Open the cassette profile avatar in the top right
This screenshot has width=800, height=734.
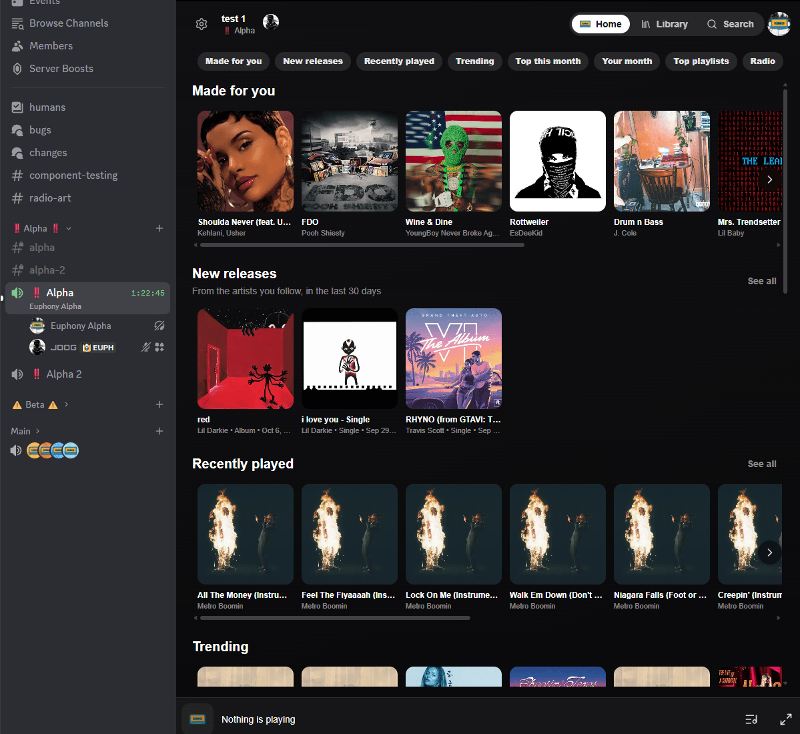(779, 24)
